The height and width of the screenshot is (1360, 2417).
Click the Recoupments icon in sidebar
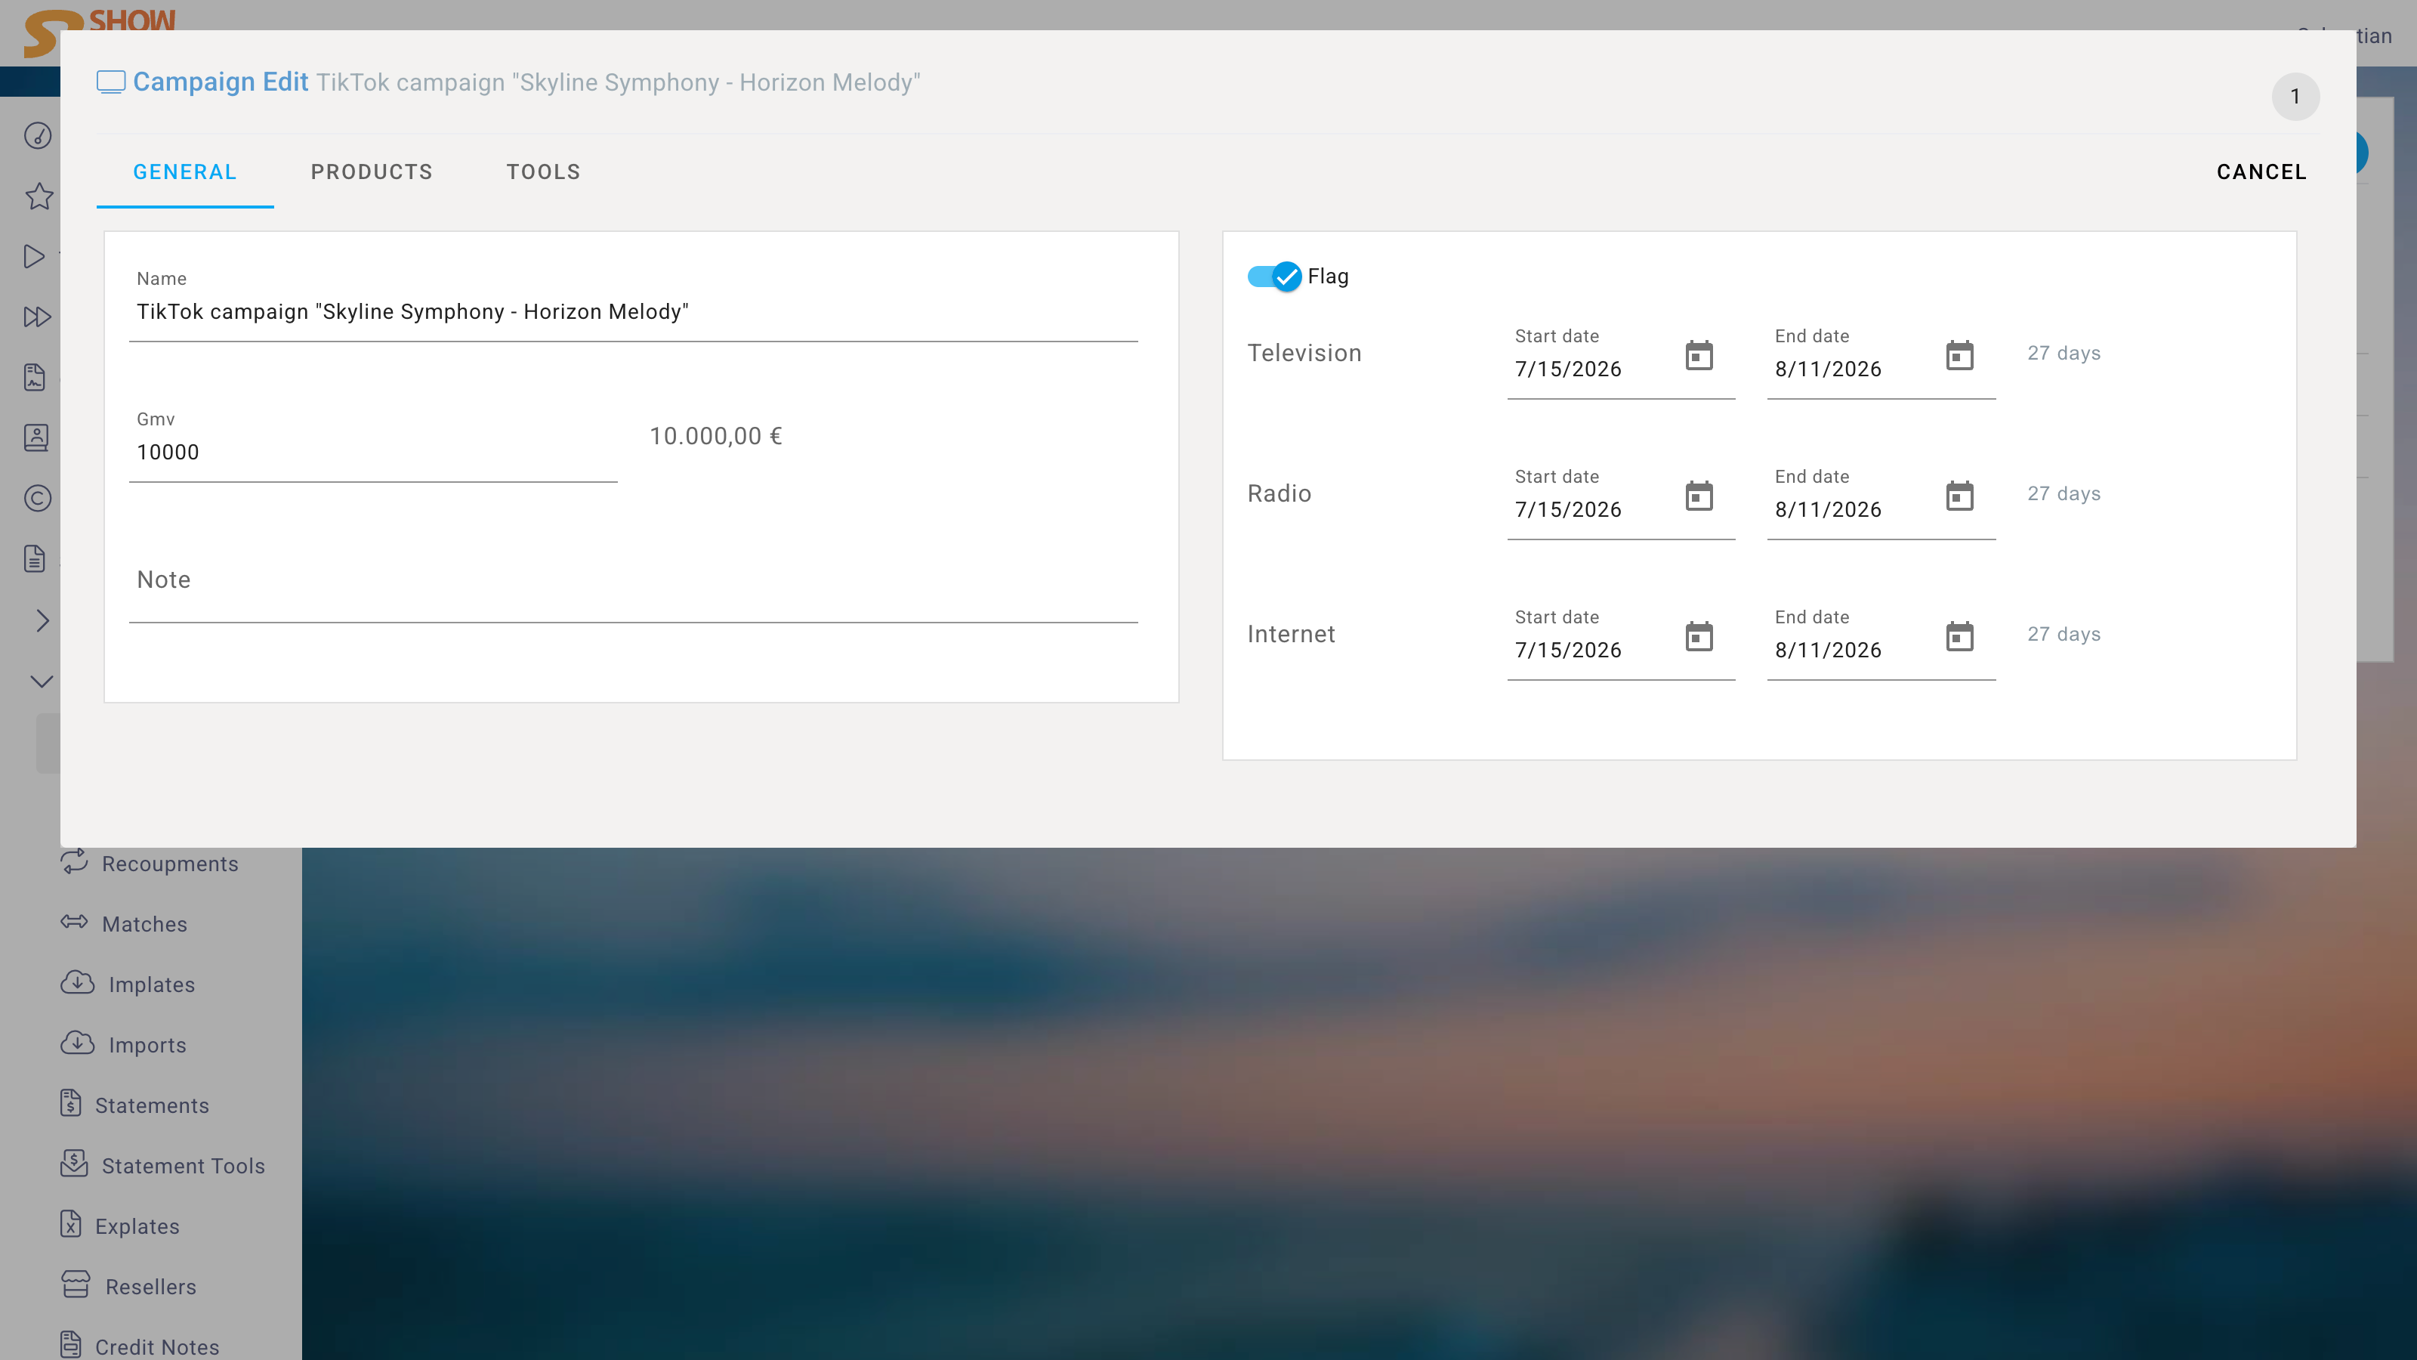[74, 861]
